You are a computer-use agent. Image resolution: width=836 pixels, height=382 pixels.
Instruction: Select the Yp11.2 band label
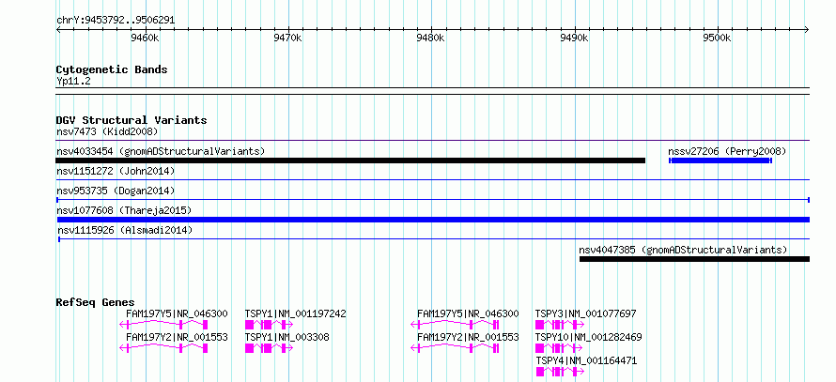click(x=71, y=82)
